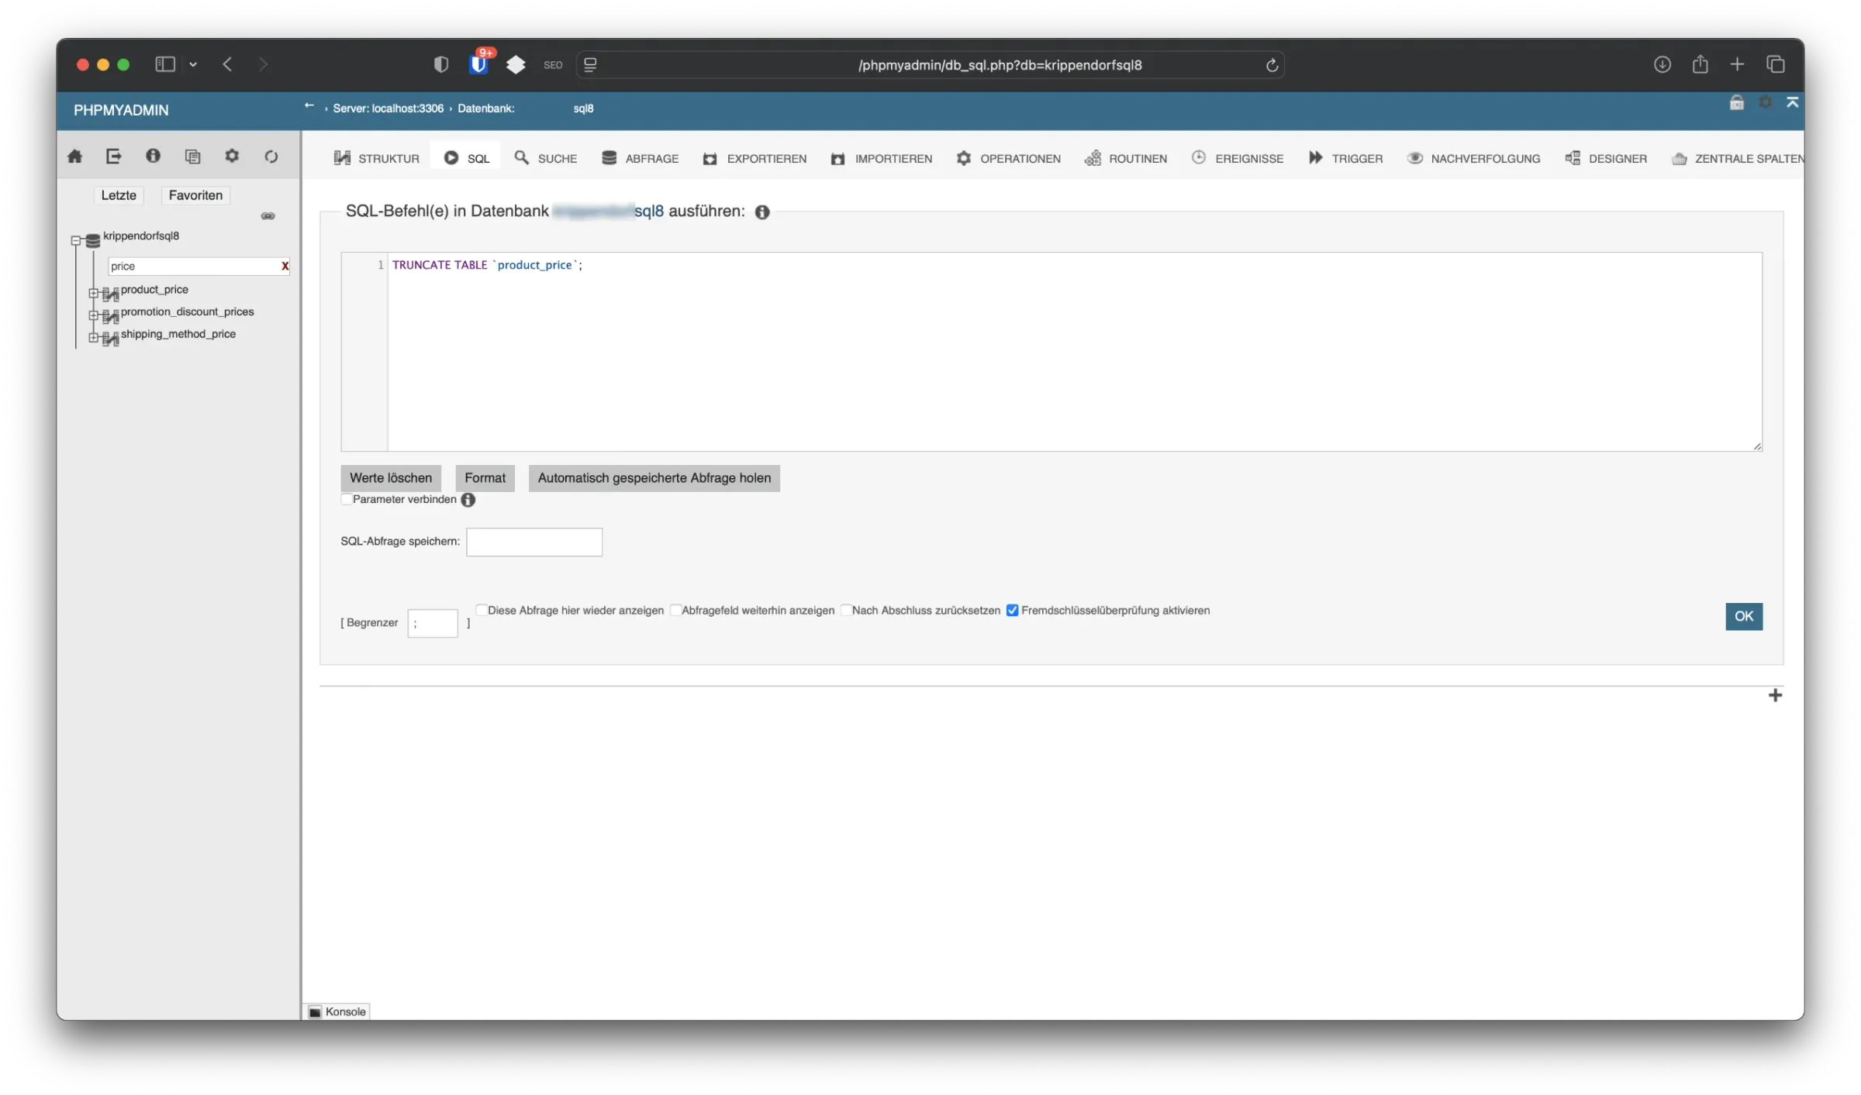Click the SQL-Abfrage speichern input field
This screenshot has height=1095, width=1861.
click(x=533, y=542)
